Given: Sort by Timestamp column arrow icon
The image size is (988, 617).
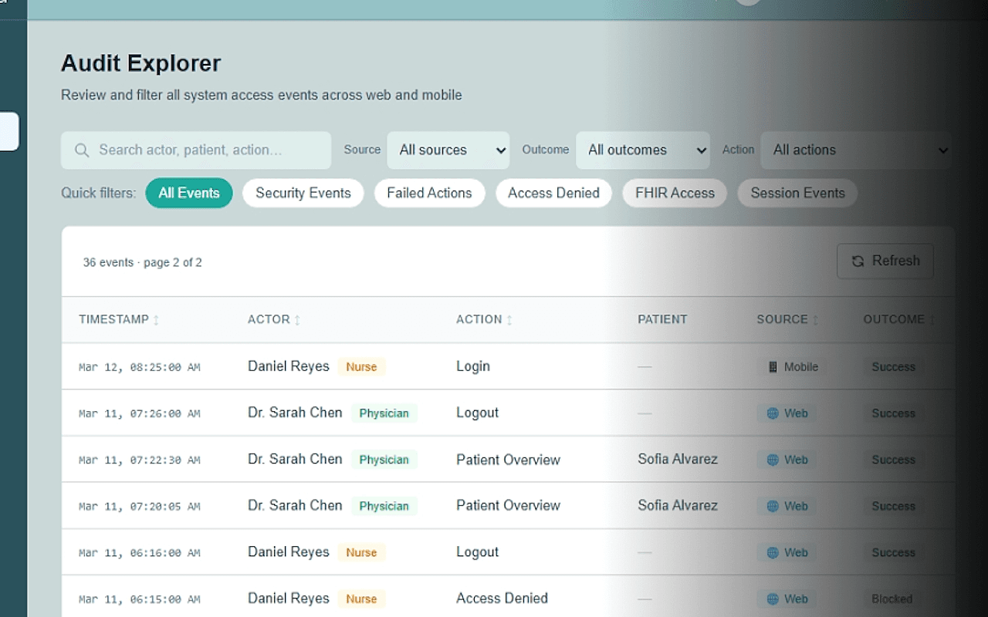Looking at the screenshot, I should pyautogui.click(x=157, y=320).
